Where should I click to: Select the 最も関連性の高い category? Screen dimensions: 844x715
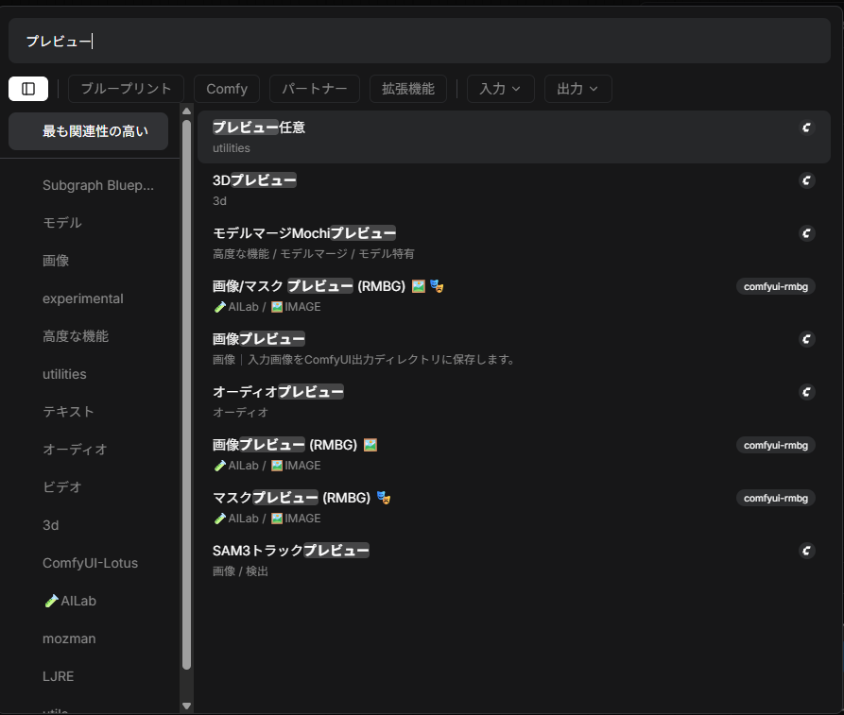coord(88,131)
